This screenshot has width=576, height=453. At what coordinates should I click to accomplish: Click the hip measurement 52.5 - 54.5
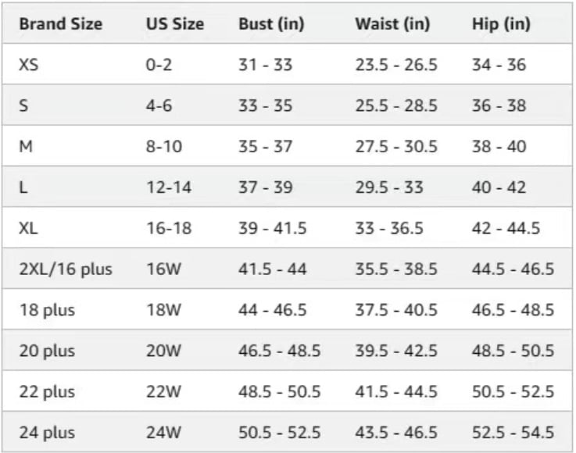513,433
